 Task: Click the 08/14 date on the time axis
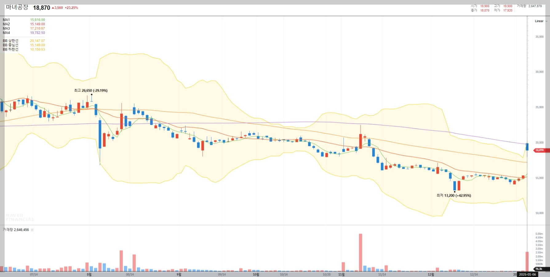pos(130,275)
